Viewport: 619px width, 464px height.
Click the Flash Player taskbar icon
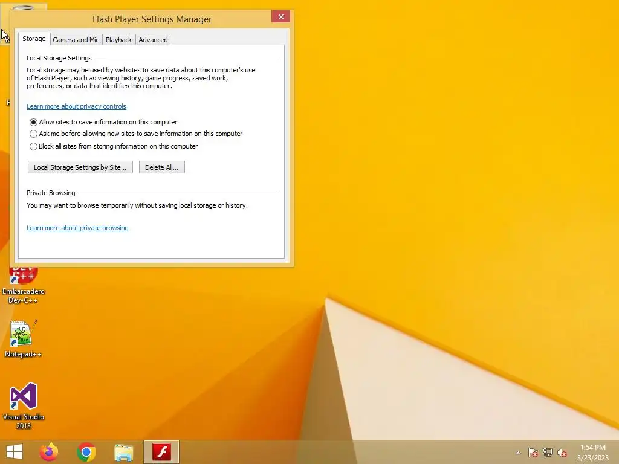pos(161,452)
